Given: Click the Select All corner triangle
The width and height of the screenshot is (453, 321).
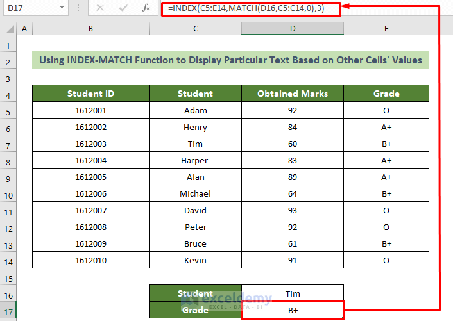Looking at the screenshot, I should (x=8, y=29).
